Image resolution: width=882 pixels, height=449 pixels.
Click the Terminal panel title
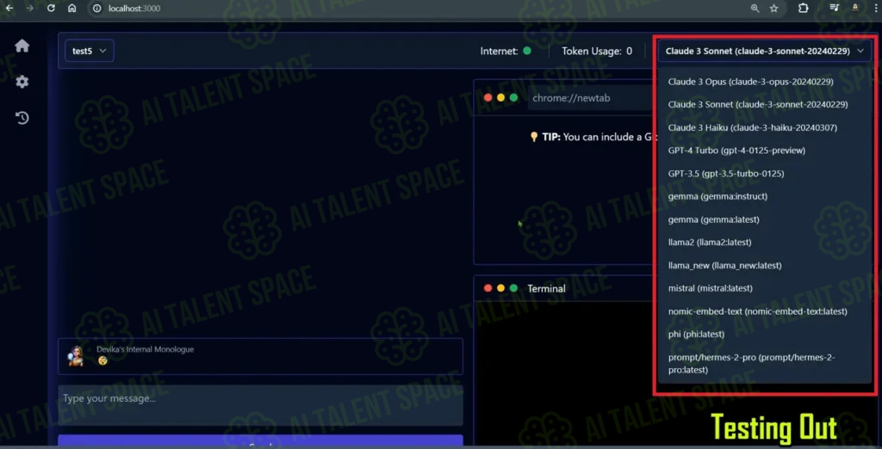(546, 288)
